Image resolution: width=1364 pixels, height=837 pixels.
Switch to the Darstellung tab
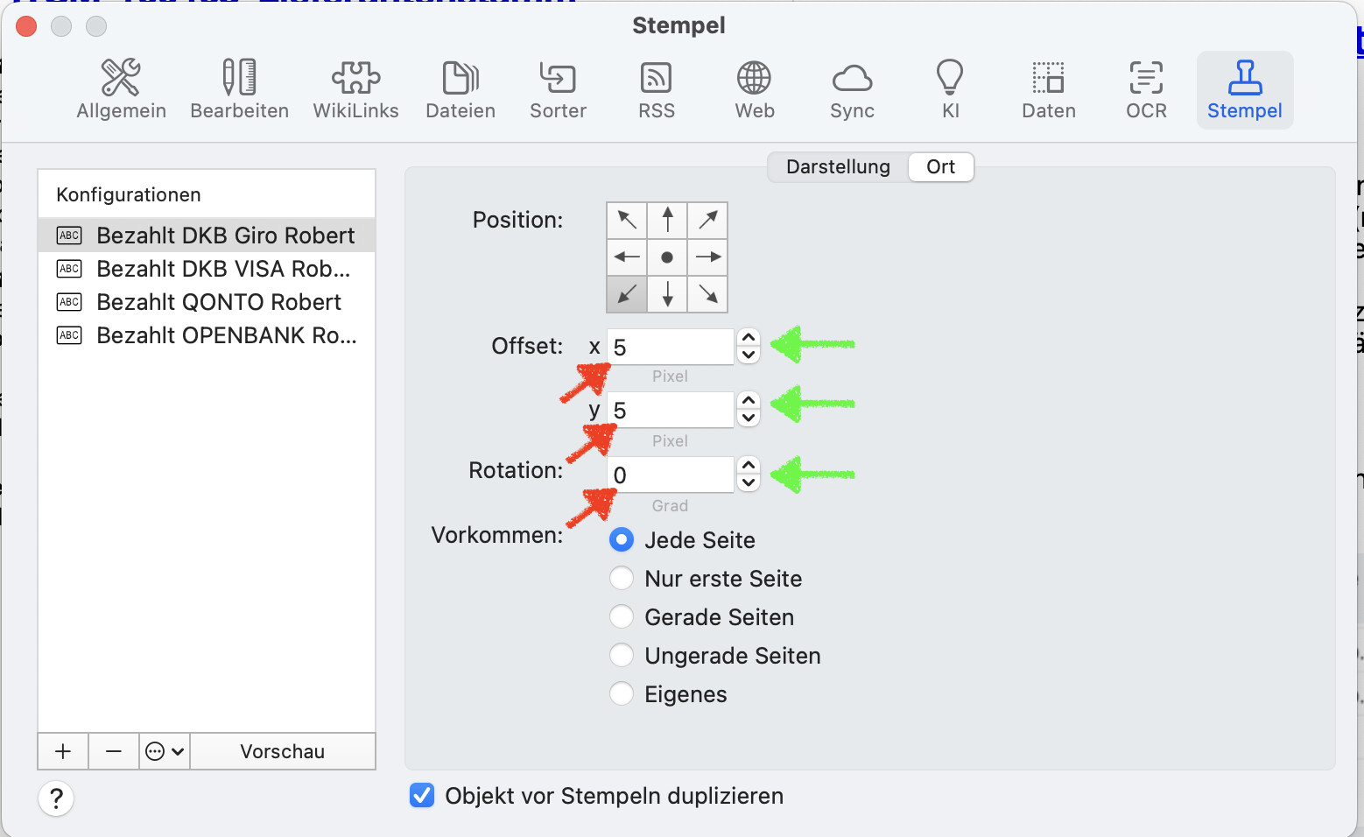(838, 167)
